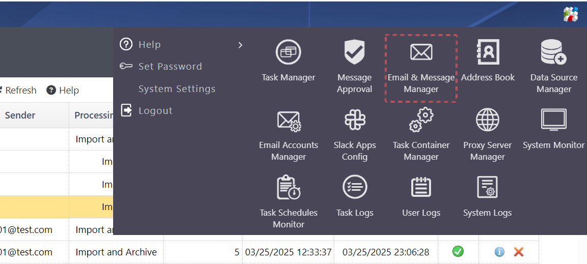Open Slack Apps Config icon
Screen dimensions: 587x264
355,121
